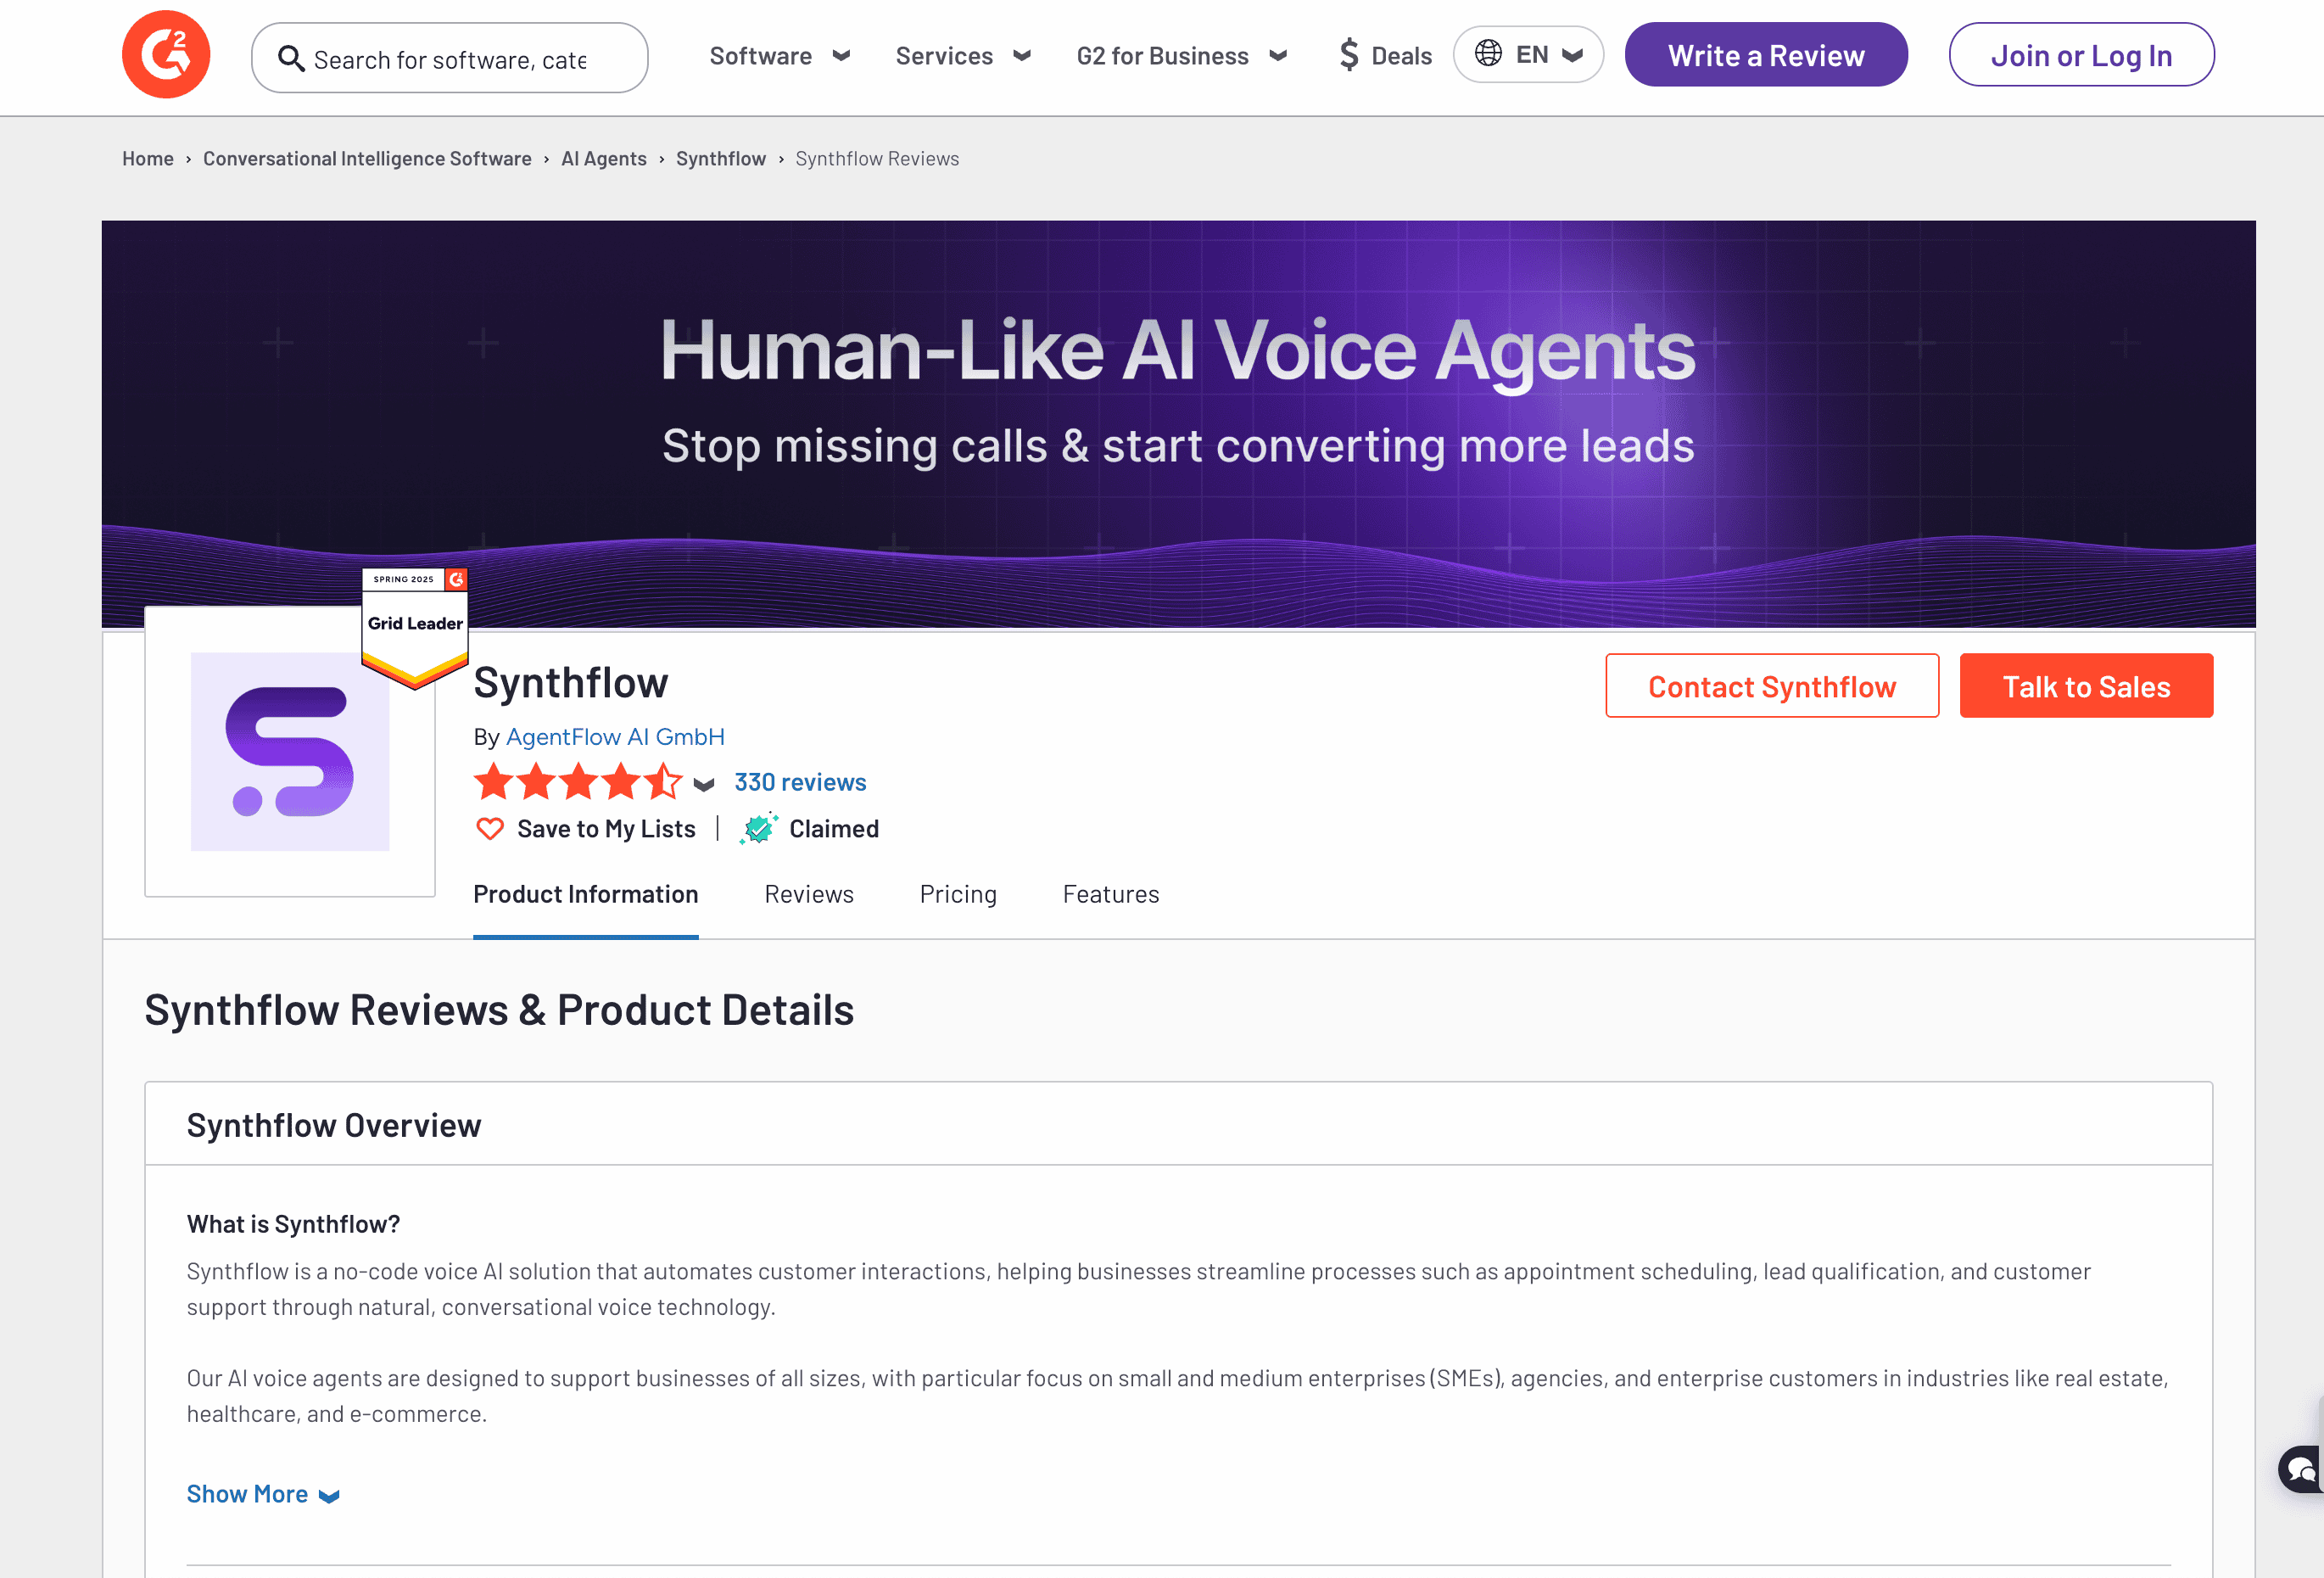Click the "Synthflow Reviews" breadcrumb text
This screenshot has width=2324, height=1578.
point(877,159)
